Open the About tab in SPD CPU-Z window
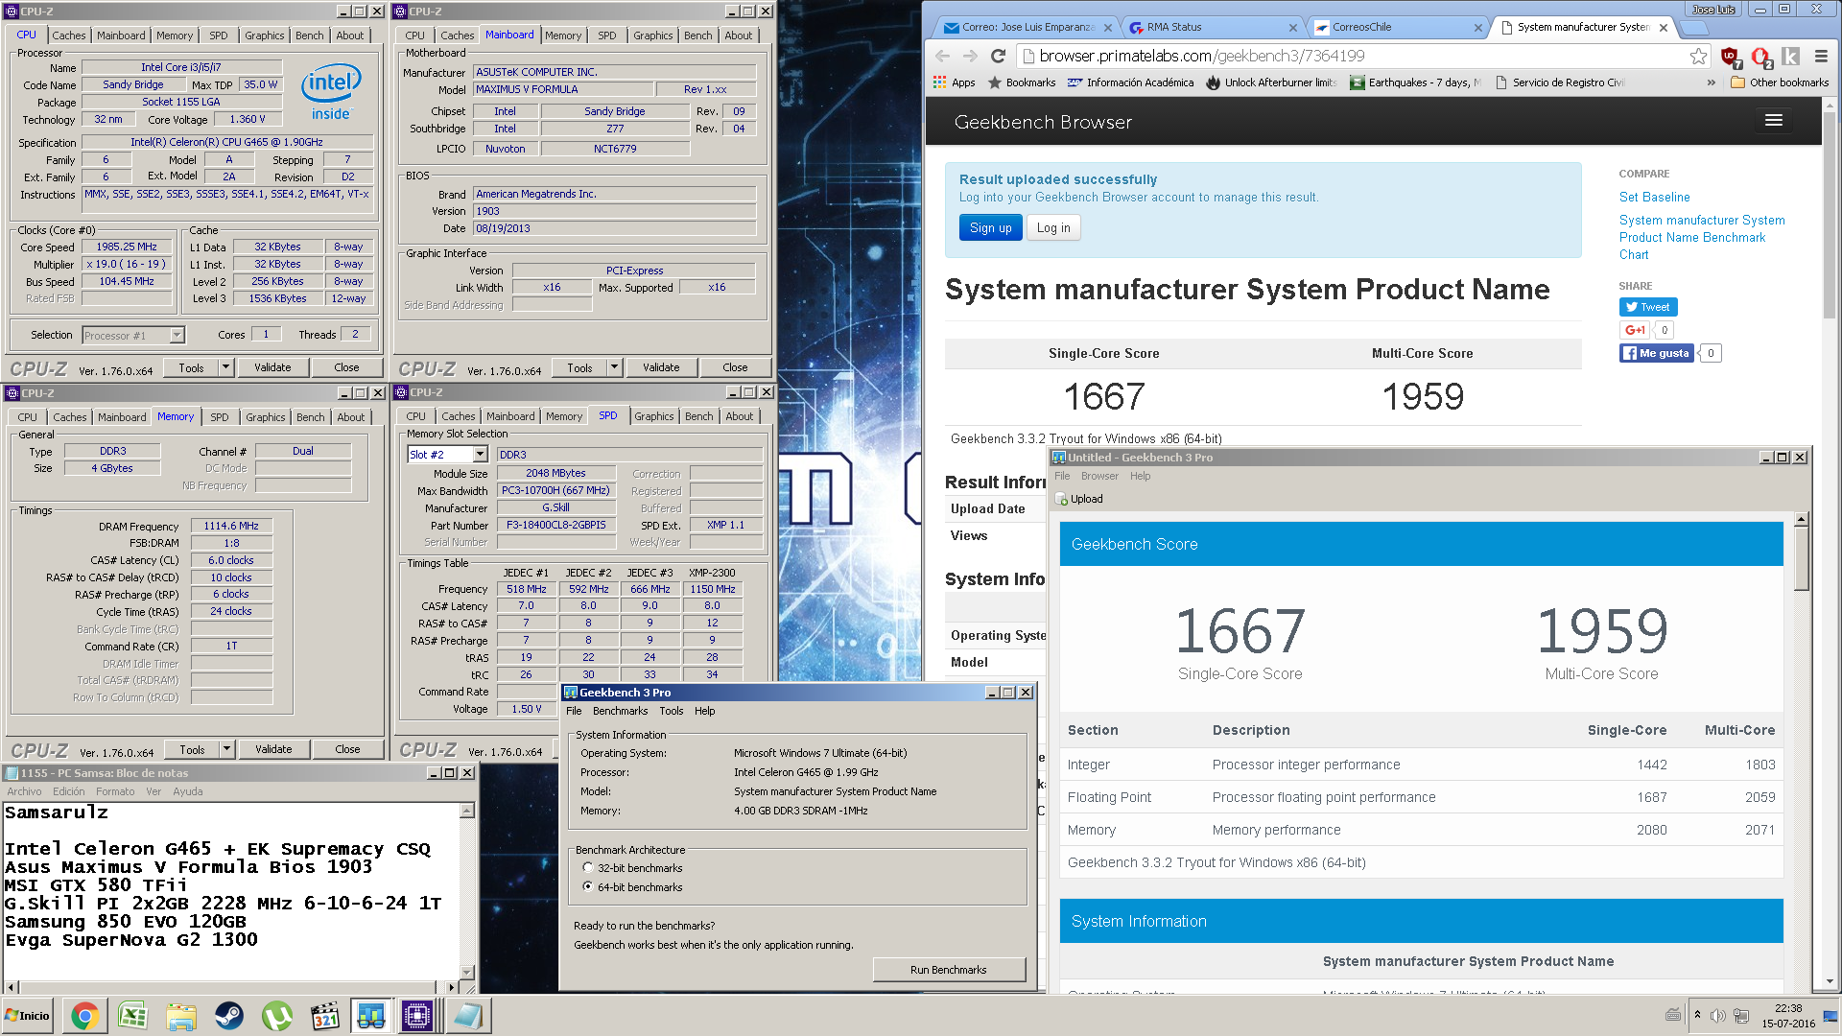 (739, 416)
